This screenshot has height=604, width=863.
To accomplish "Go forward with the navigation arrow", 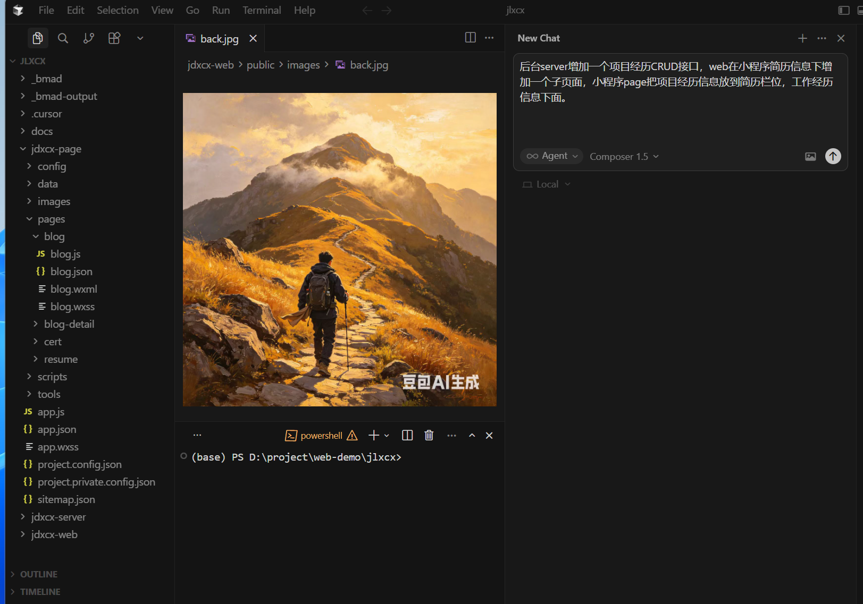I will tap(387, 10).
